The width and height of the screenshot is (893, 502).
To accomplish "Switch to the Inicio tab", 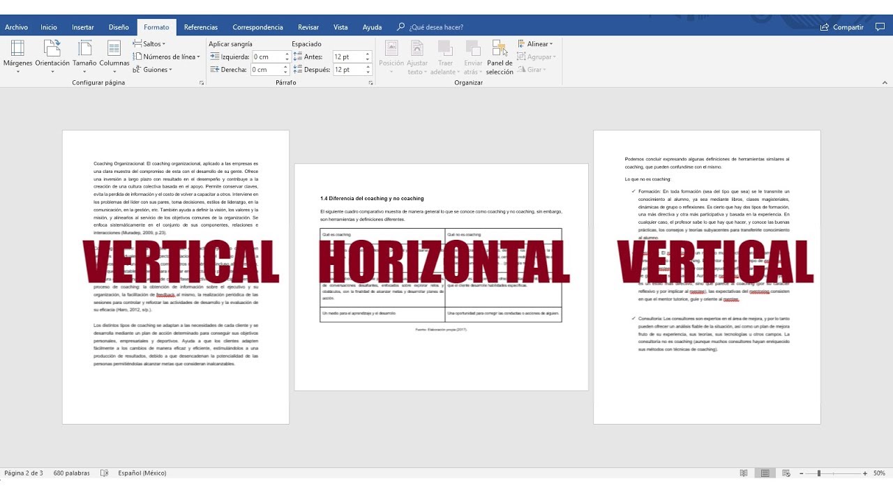I will click(x=49, y=27).
